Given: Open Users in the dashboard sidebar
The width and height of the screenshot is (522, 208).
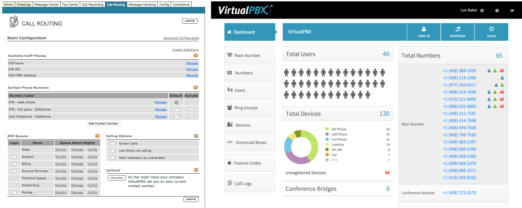Looking at the screenshot, I should (250, 90).
